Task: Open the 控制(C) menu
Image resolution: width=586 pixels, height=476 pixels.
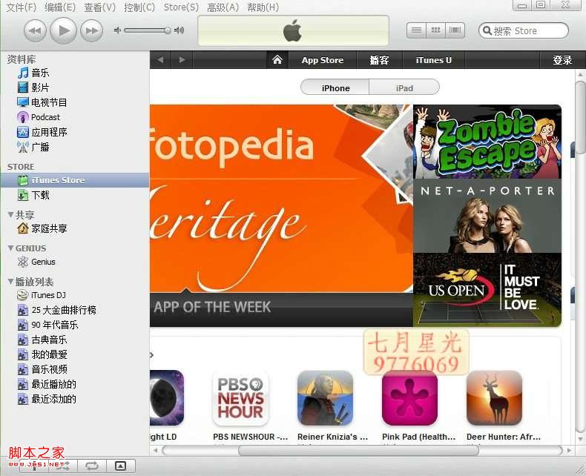Action: click(139, 7)
